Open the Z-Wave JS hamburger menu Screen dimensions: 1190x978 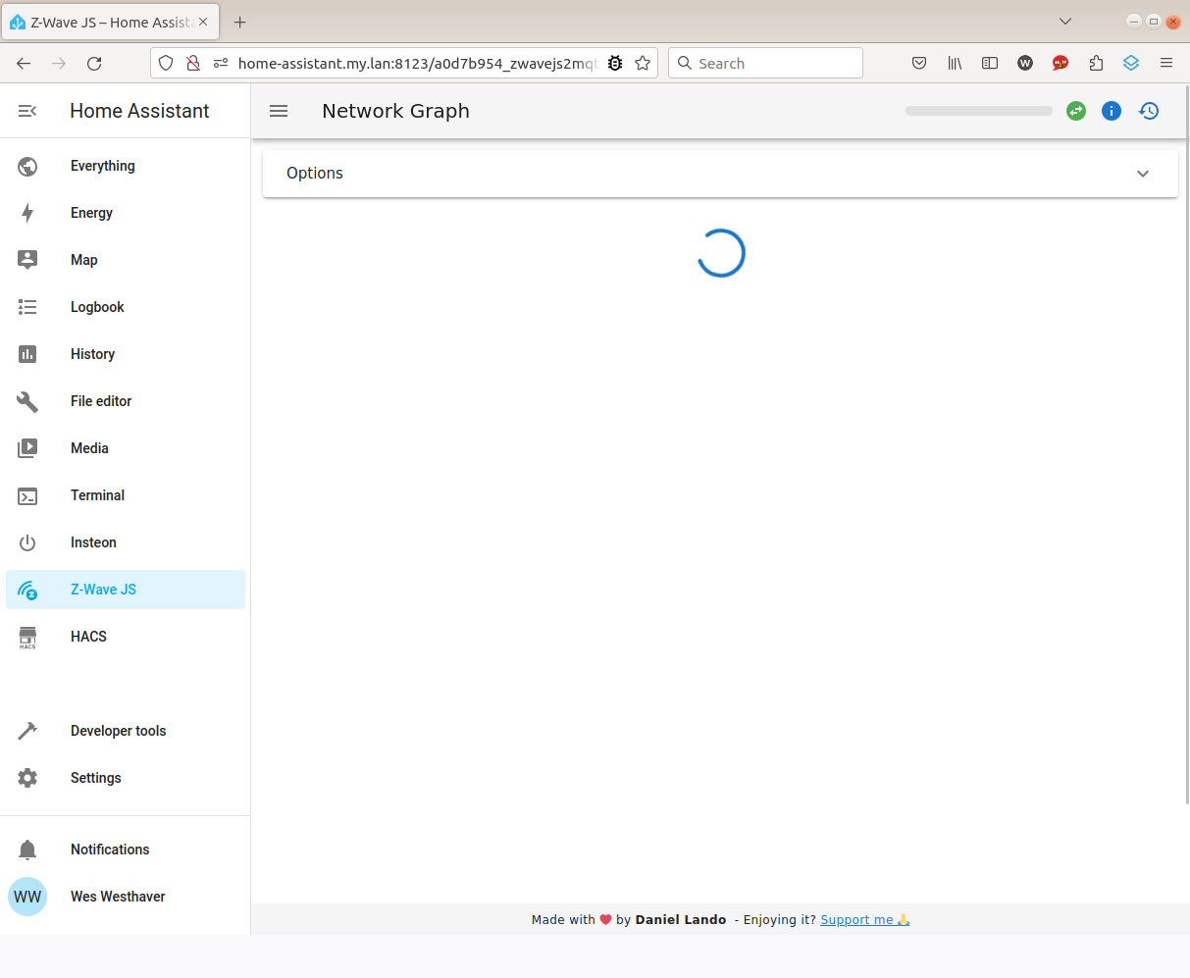pos(279,111)
